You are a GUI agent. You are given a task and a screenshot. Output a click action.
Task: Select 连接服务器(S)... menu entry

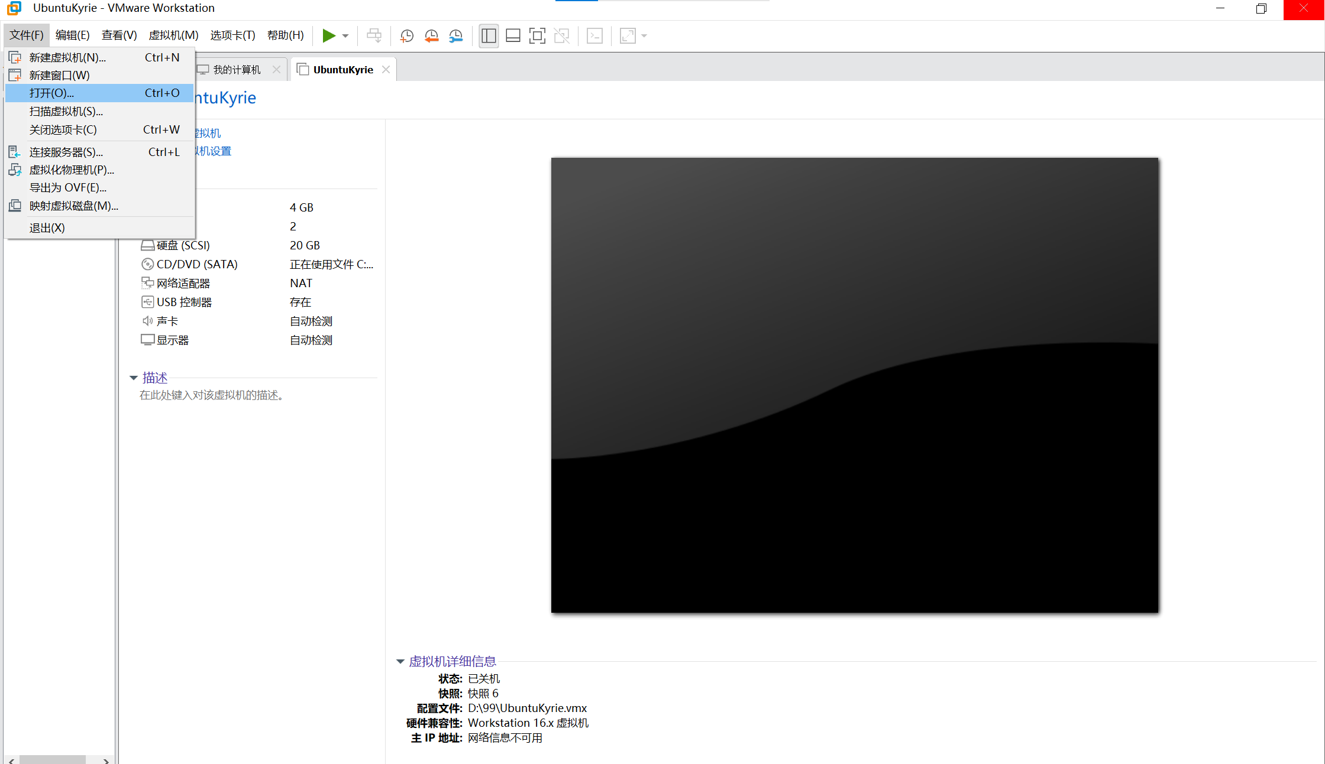99,152
